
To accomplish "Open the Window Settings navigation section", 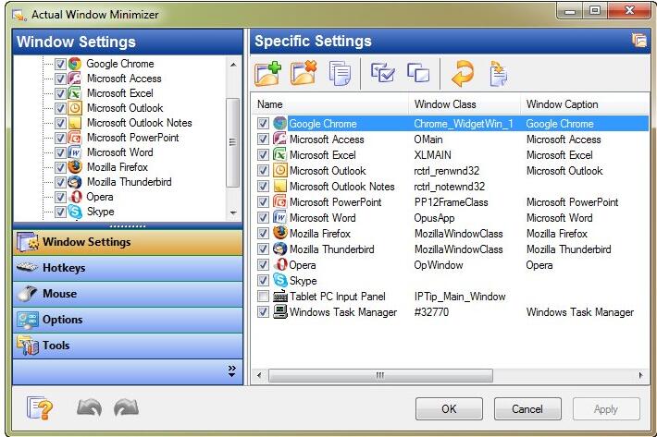I will (128, 242).
